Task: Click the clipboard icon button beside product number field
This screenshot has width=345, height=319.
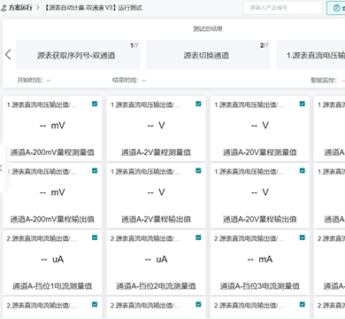Action: tap(336, 8)
